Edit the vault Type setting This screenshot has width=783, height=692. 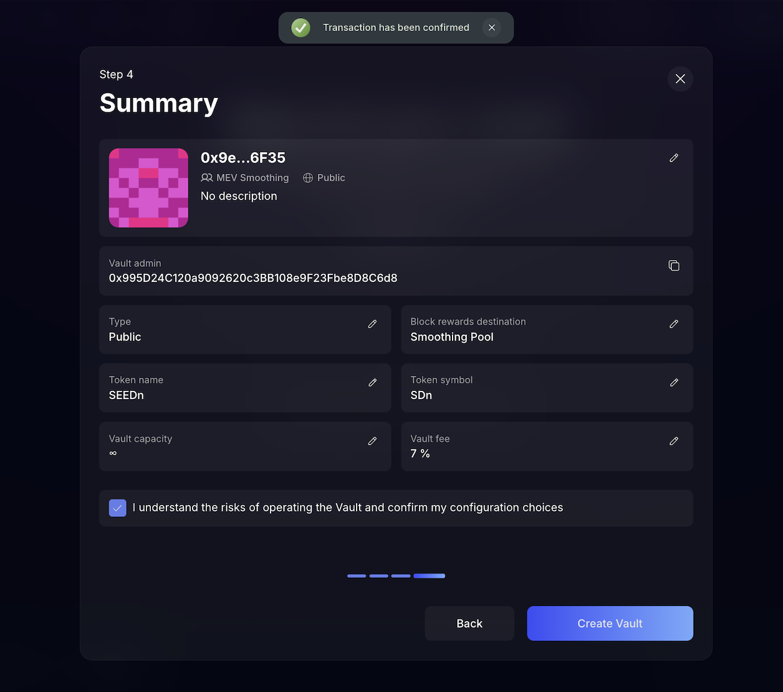pos(372,324)
